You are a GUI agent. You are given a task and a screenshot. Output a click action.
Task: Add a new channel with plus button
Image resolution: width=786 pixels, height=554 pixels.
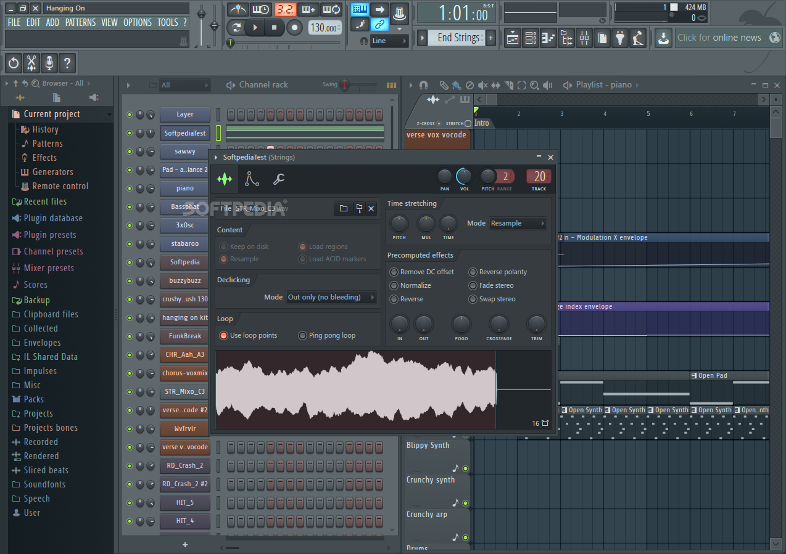point(185,545)
